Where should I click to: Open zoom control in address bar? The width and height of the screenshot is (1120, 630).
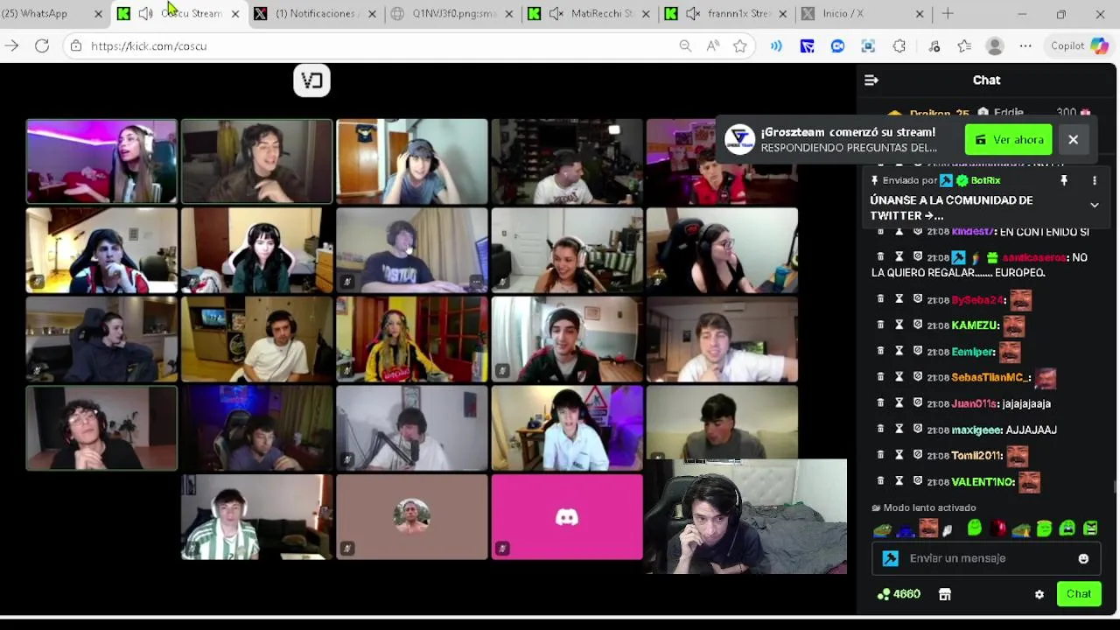[x=685, y=45]
